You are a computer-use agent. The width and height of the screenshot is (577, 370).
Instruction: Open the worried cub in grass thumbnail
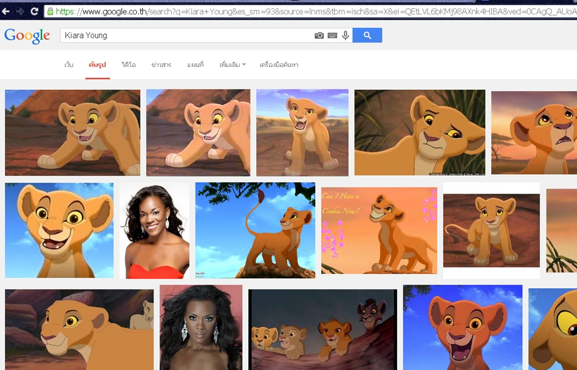[420, 133]
